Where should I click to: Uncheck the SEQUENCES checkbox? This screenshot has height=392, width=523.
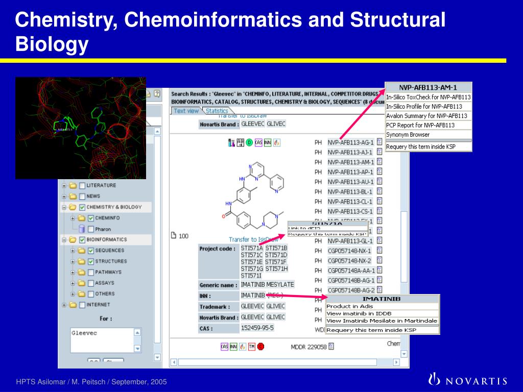[91, 251]
